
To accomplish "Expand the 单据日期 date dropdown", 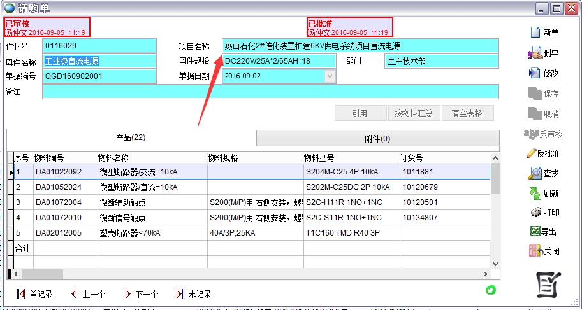I will tap(330, 76).
